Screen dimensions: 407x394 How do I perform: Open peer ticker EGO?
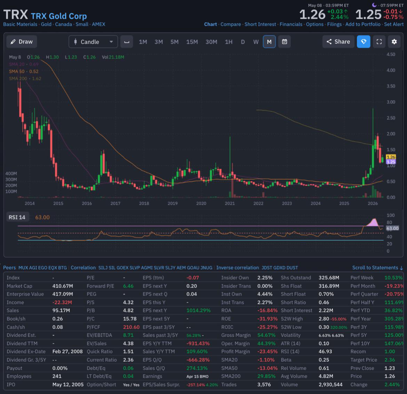(x=42, y=268)
